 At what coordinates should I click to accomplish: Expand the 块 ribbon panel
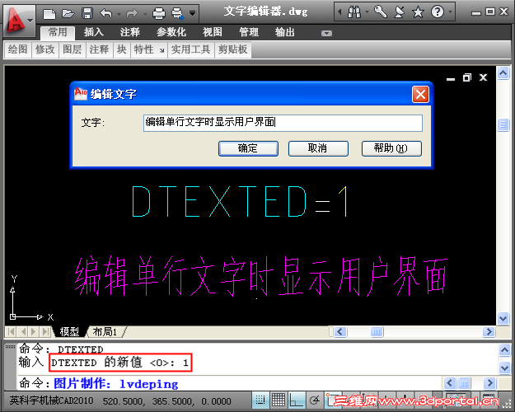pyautogui.click(x=122, y=49)
